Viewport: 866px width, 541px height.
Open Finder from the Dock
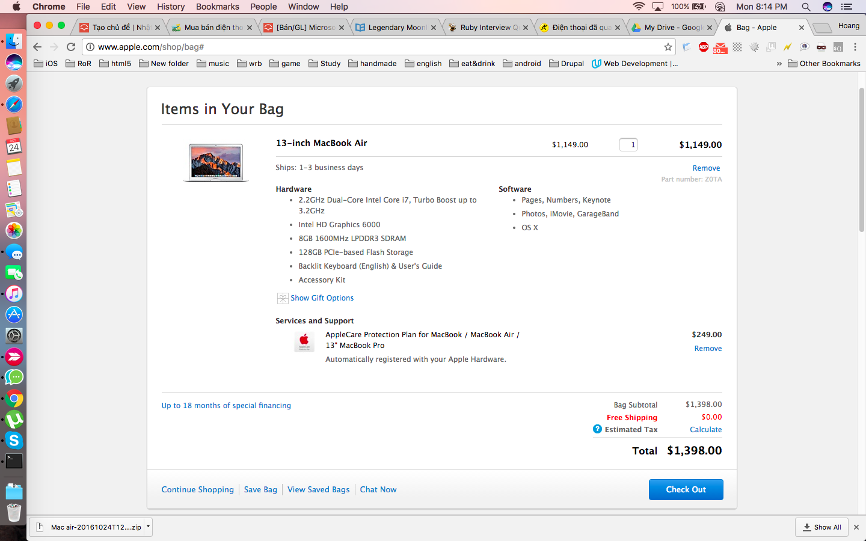pyautogui.click(x=14, y=41)
